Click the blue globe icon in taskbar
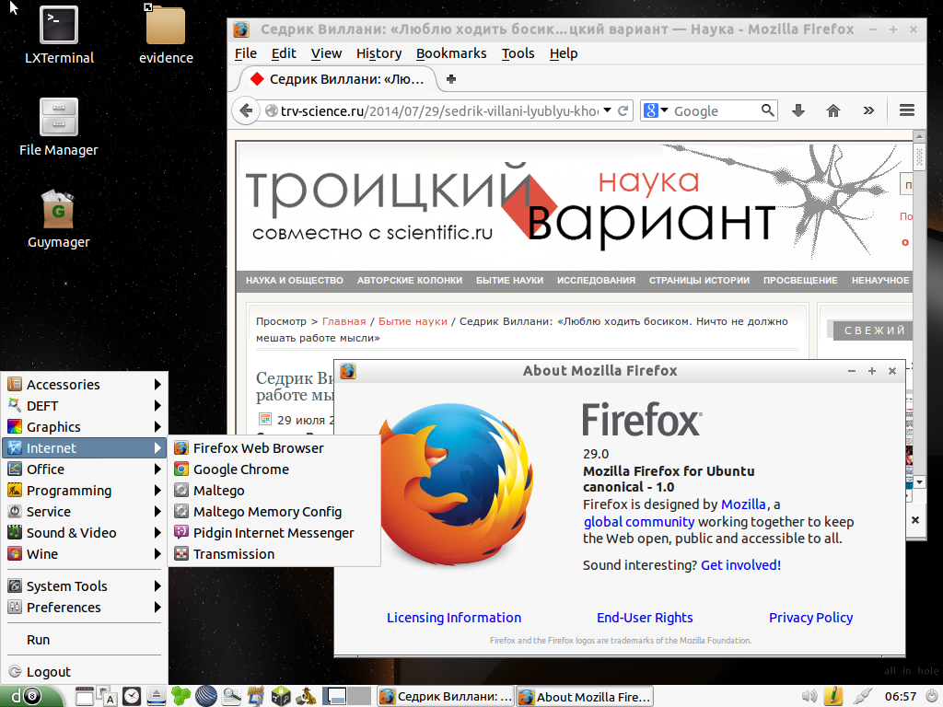Viewport: 943px width, 707px height. (x=205, y=696)
